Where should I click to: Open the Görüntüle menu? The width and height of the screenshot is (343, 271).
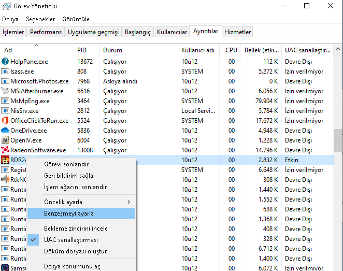pyautogui.click(x=76, y=19)
